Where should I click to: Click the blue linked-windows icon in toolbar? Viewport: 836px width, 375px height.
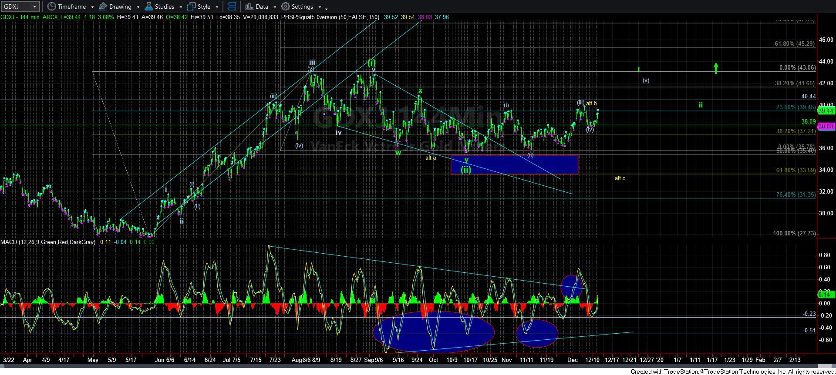pyautogui.click(x=232, y=7)
